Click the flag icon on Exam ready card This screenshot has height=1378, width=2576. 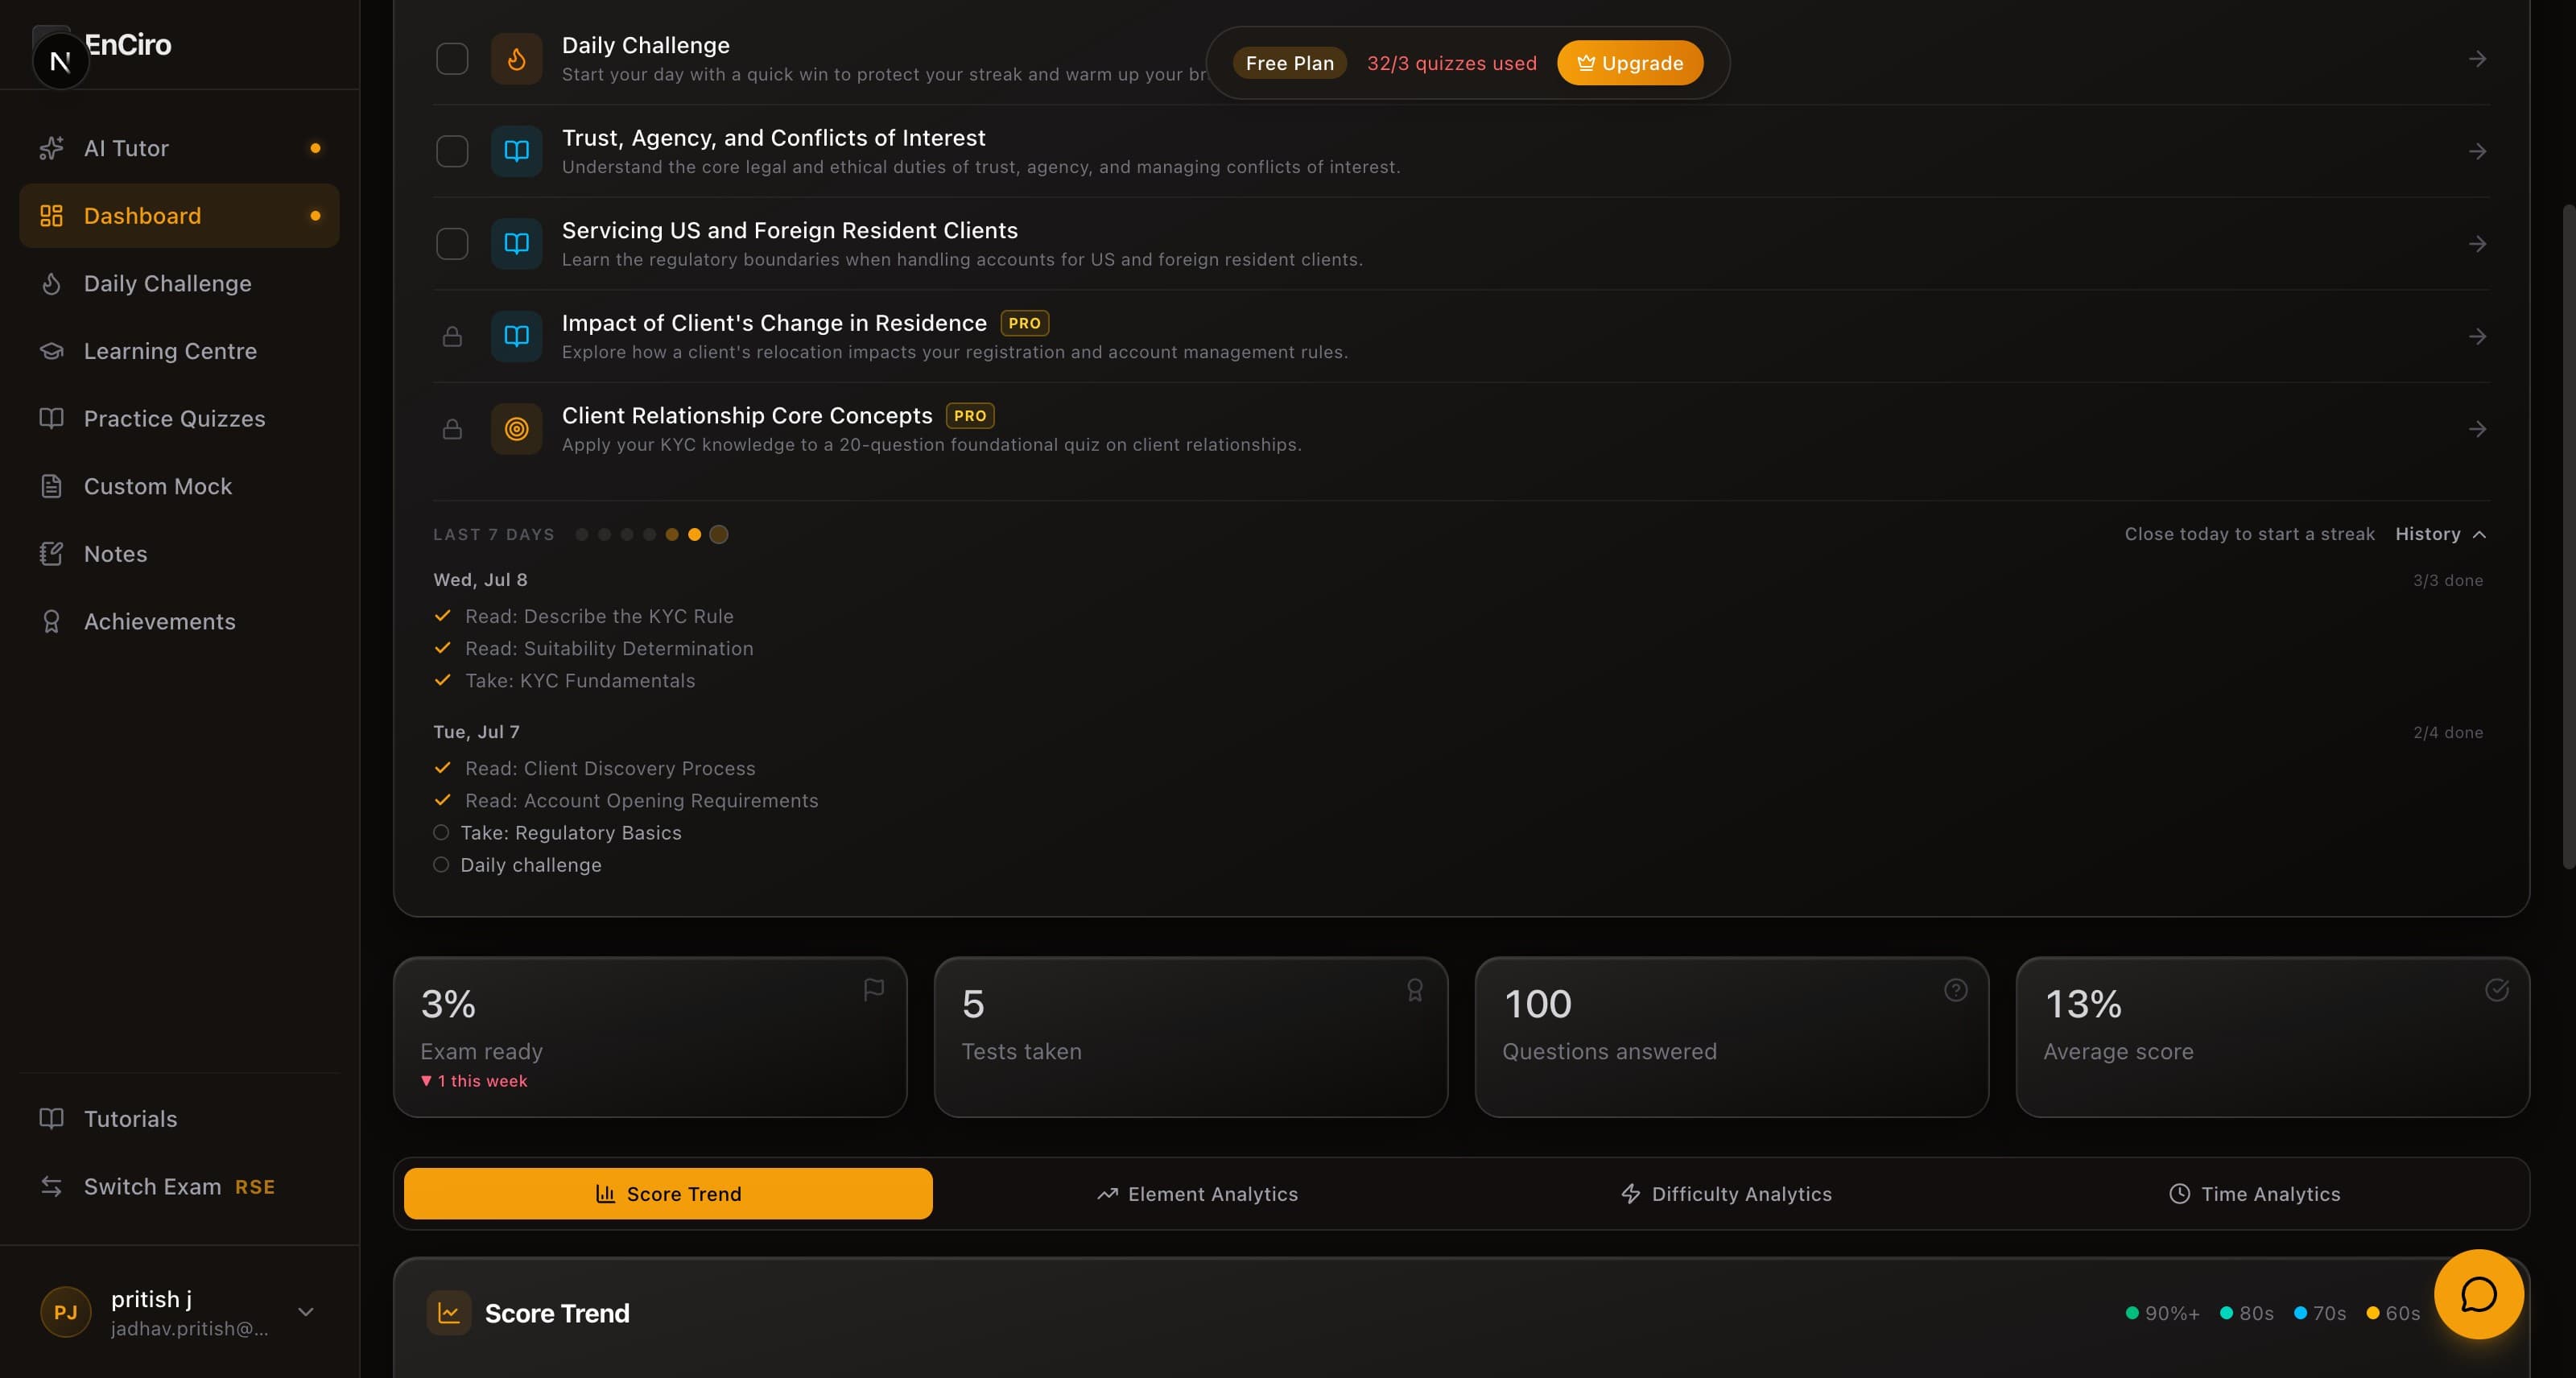point(873,990)
